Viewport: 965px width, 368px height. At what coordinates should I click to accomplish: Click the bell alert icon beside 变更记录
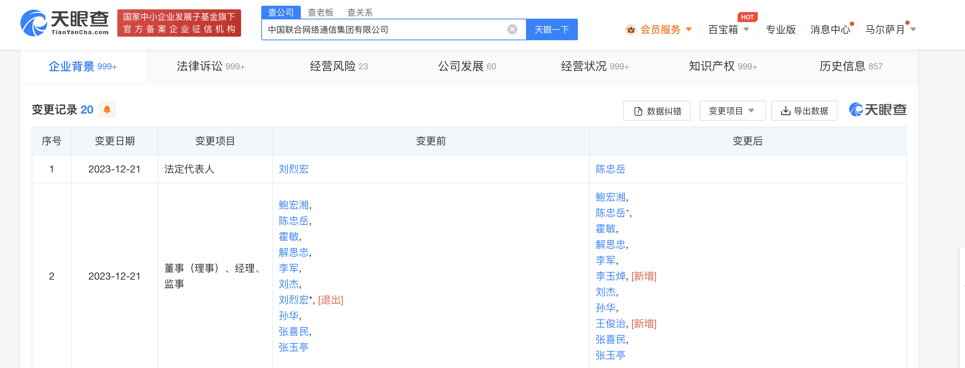pos(107,110)
